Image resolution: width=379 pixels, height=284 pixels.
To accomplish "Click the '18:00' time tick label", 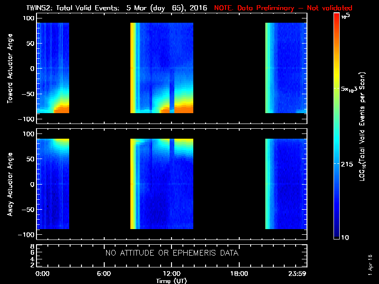I will tap(239, 274).
